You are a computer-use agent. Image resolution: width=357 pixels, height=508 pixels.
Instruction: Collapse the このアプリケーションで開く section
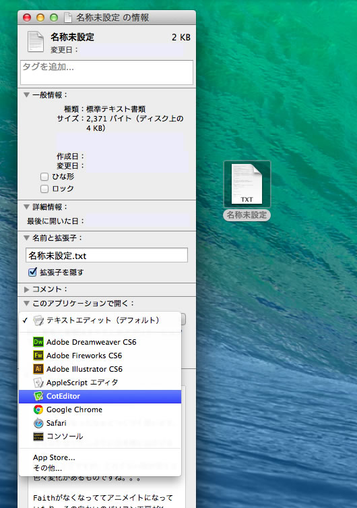click(x=26, y=303)
